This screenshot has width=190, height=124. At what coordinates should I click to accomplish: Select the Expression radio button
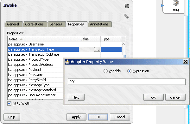[129, 71]
